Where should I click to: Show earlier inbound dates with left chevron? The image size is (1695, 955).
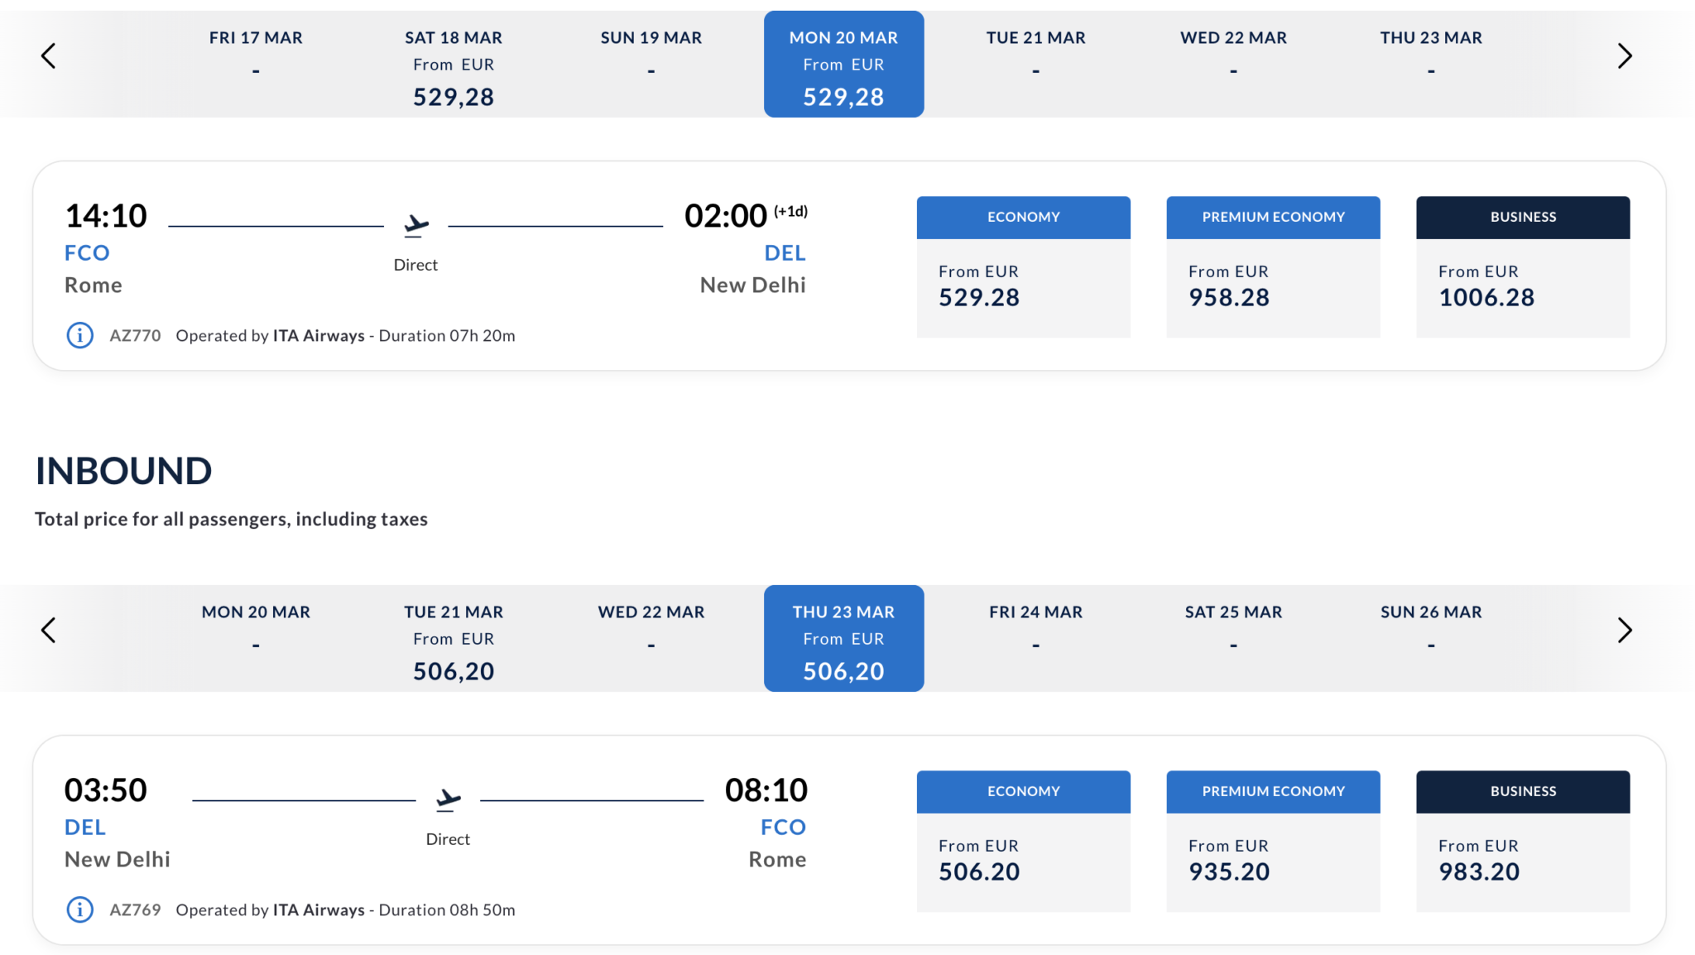coord(49,631)
